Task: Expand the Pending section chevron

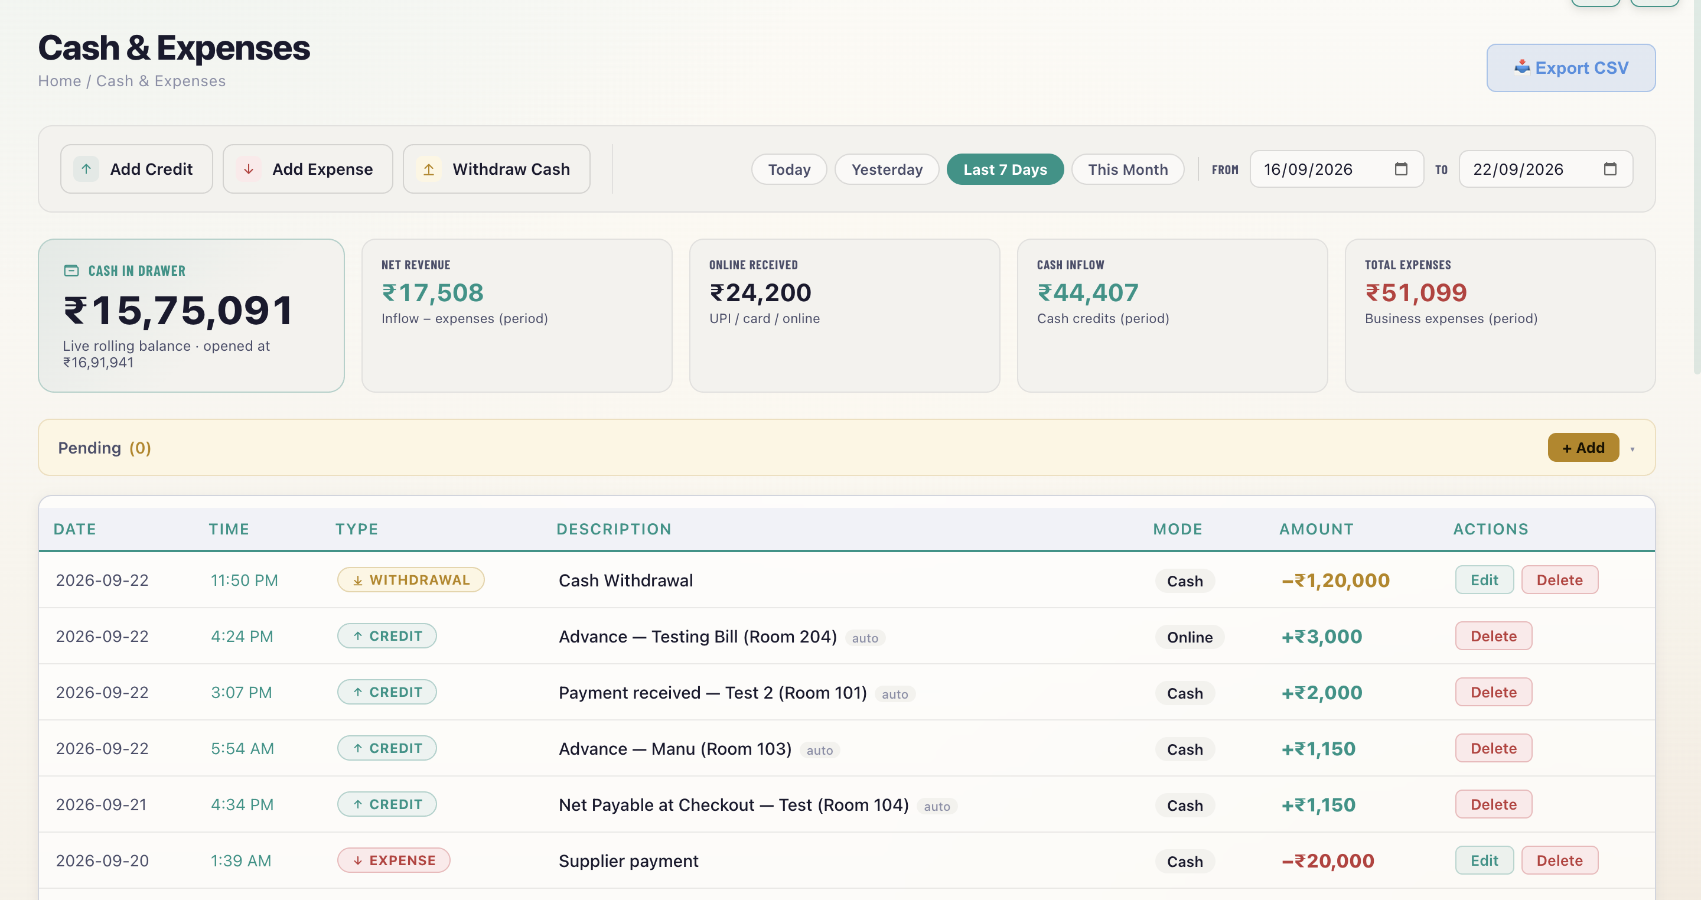Action: [1632, 449]
